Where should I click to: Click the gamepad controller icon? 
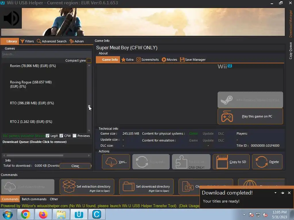[227, 116]
